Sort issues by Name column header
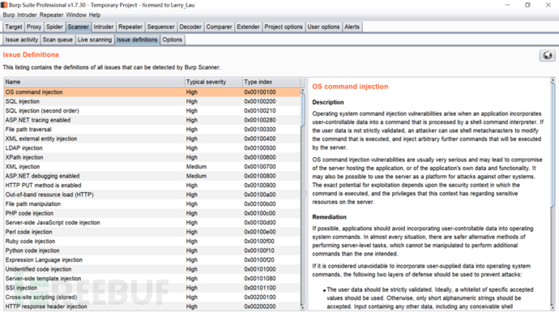 click(x=94, y=82)
